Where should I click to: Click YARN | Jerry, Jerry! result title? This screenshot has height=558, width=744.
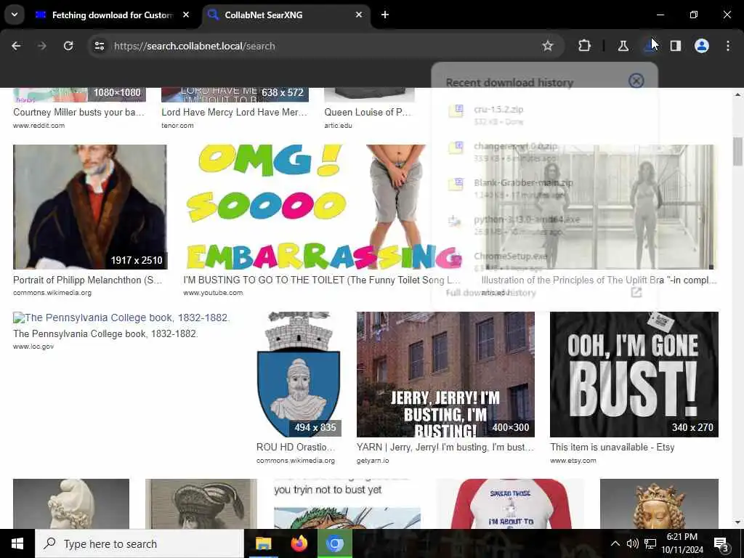(x=445, y=447)
